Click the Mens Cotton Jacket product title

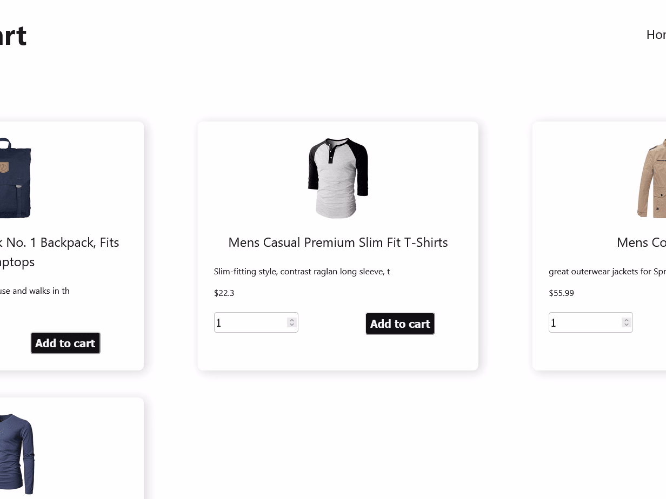641,242
